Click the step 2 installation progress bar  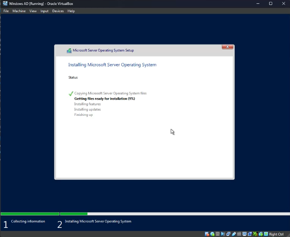[x=175, y=214]
